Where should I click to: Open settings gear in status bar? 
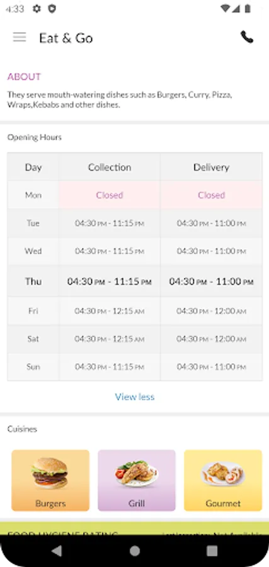[x=37, y=9]
